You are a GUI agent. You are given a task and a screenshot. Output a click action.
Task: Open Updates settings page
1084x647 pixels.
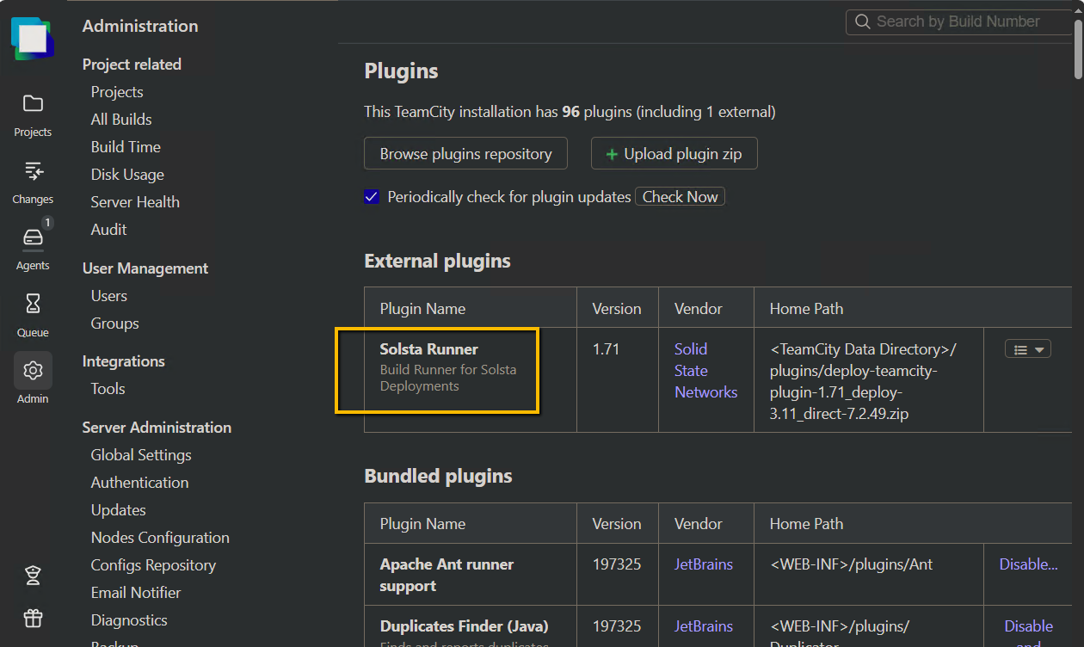(118, 510)
